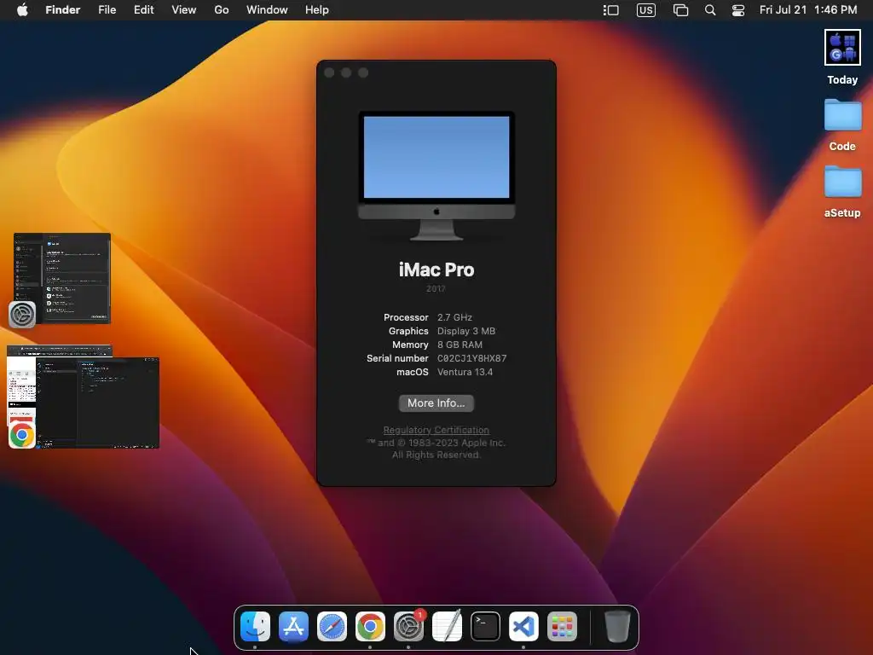Screen dimensions: 873x655
Task: Open the Today desktop item
Action: [x=842, y=57]
